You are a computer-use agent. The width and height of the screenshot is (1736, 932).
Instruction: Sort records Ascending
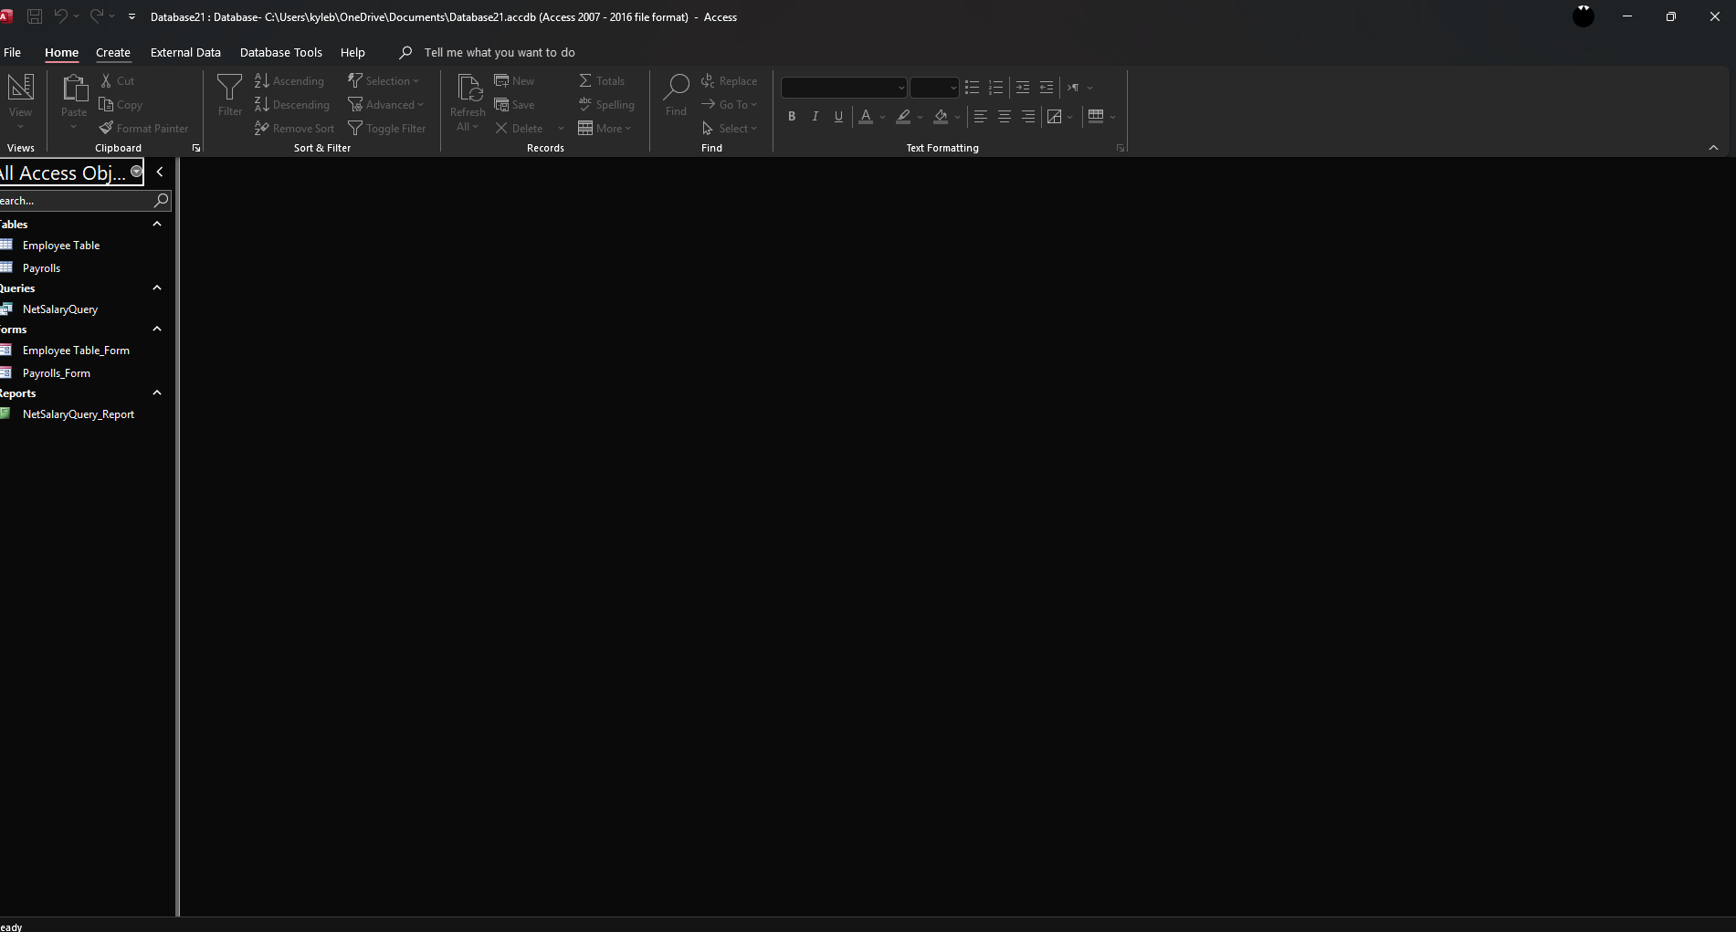tap(289, 81)
